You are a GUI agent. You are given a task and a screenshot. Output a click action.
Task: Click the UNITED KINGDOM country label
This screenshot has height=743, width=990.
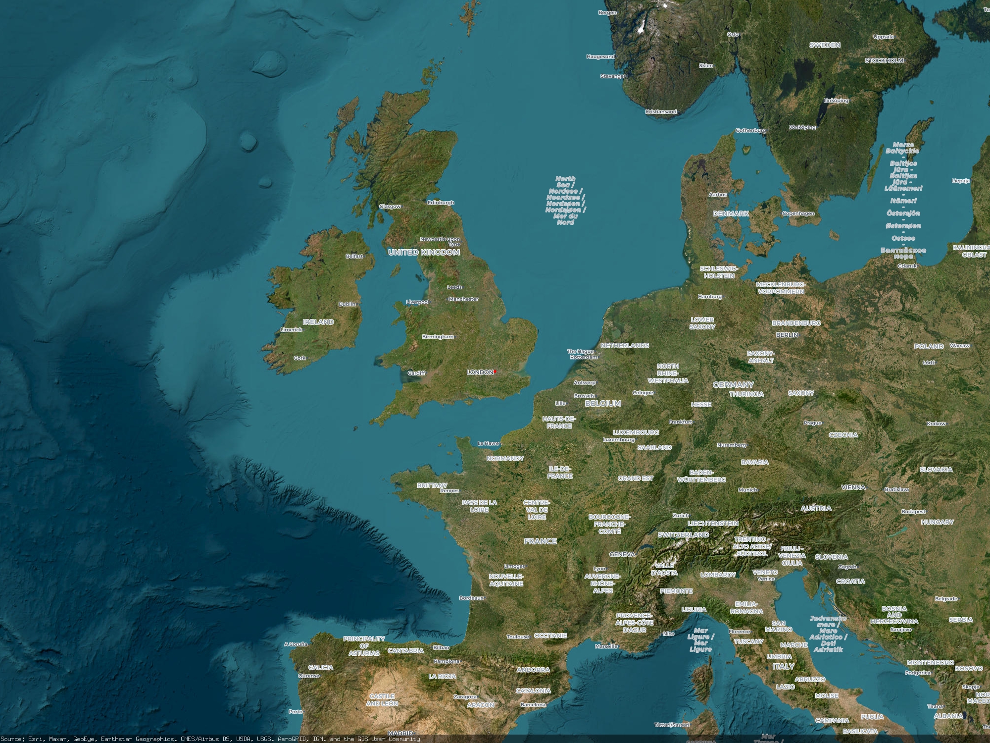[424, 252]
